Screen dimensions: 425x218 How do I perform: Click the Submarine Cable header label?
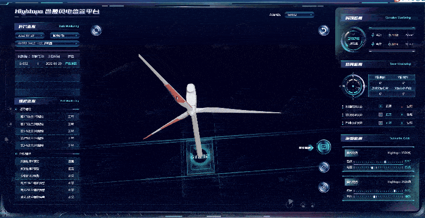coord(400,138)
